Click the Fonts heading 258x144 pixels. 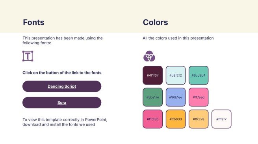tap(33, 22)
